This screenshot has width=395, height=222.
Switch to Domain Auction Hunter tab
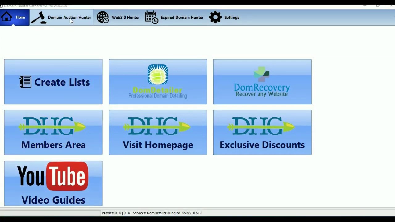pyautogui.click(x=61, y=17)
